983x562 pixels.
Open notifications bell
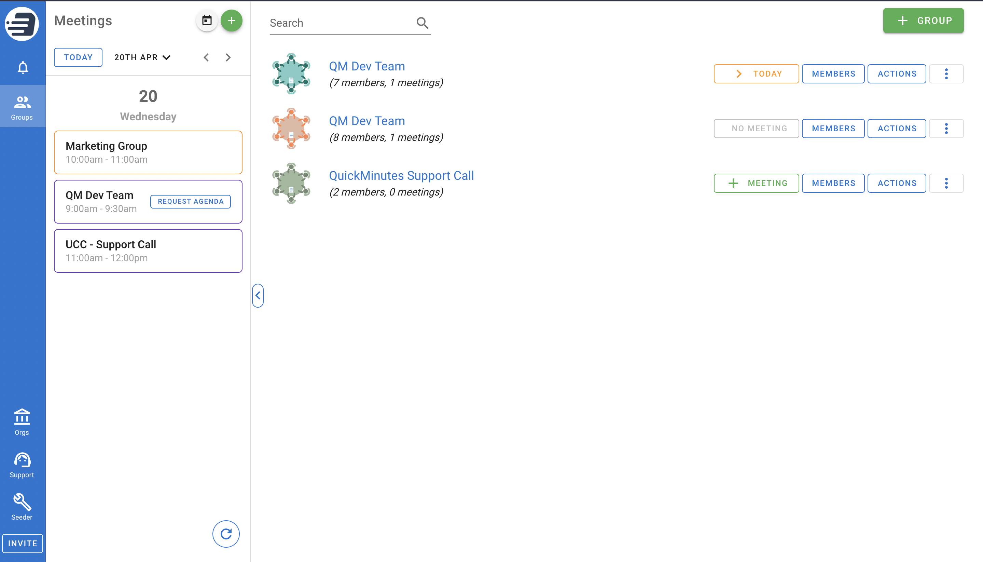point(23,68)
